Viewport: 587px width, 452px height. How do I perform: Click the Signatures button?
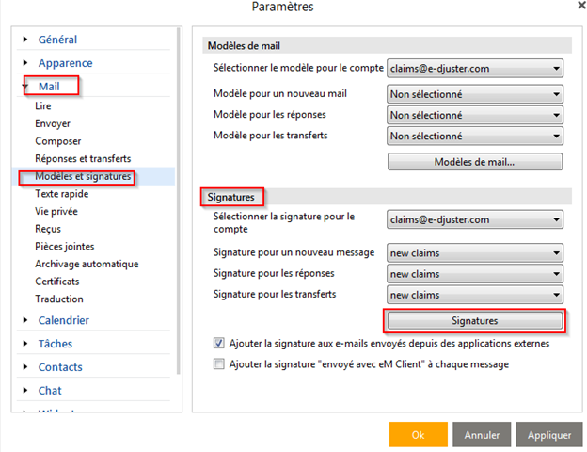click(x=475, y=321)
